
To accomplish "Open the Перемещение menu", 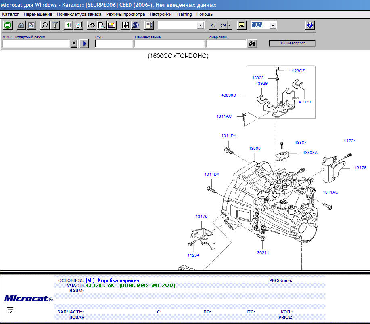I will pos(38,14).
